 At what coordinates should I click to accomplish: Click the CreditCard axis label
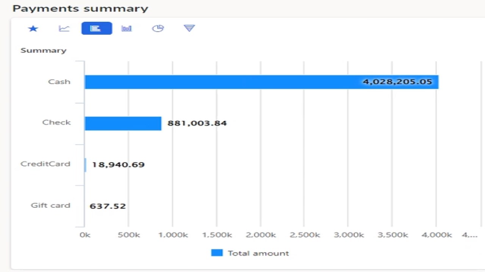click(x=45, y=164)
